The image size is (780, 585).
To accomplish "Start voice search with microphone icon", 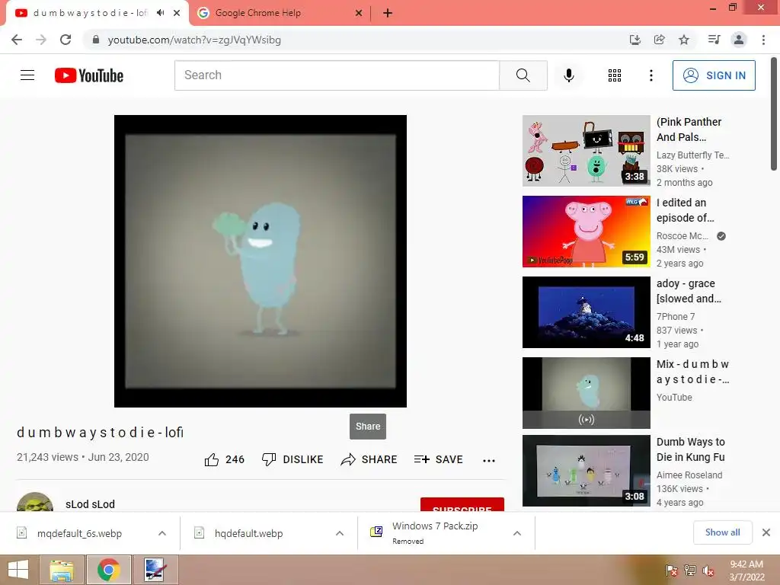I will click(568, 75).
